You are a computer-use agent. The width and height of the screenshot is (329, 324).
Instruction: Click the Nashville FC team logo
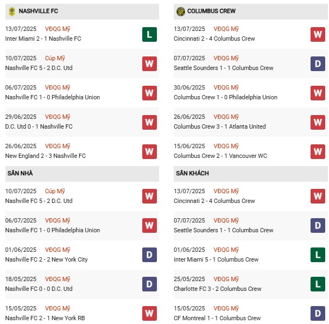click(11, 11)
